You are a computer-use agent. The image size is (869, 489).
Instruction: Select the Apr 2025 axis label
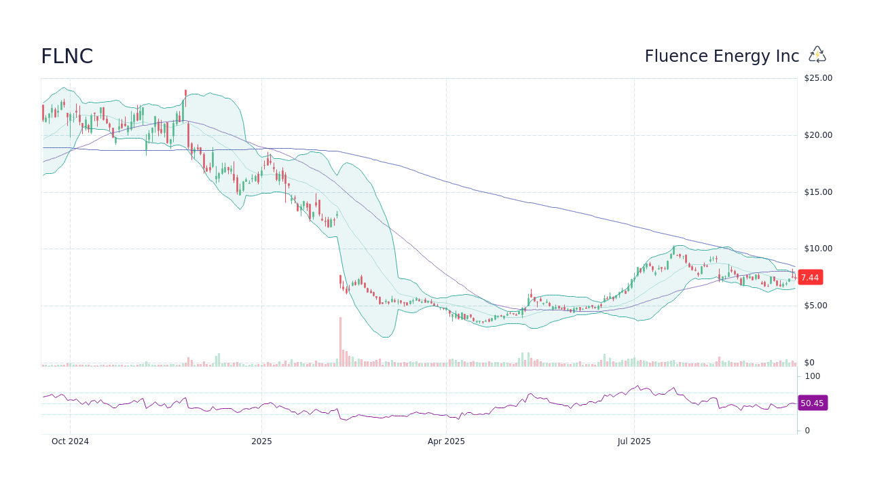tap(447, 441)
